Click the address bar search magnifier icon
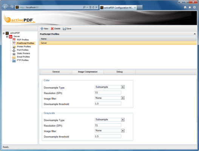Image resolution: width=199 pixels, height=151 pixels. (x=84, y=7)
